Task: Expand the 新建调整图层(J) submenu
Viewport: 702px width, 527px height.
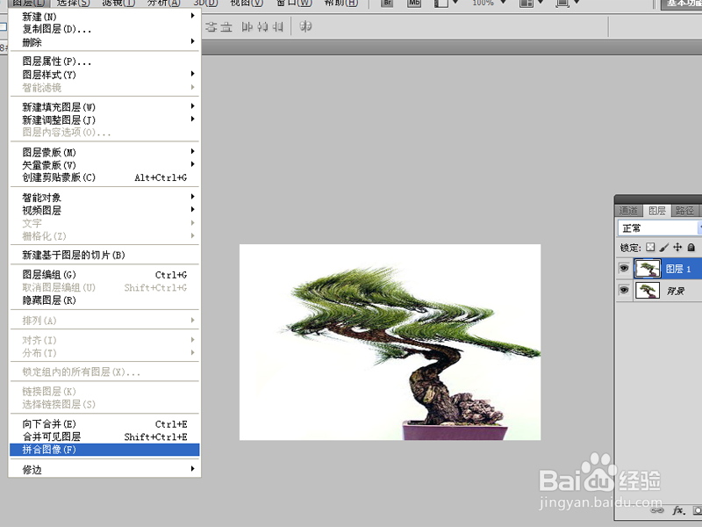Action: (x=104, y=119)
